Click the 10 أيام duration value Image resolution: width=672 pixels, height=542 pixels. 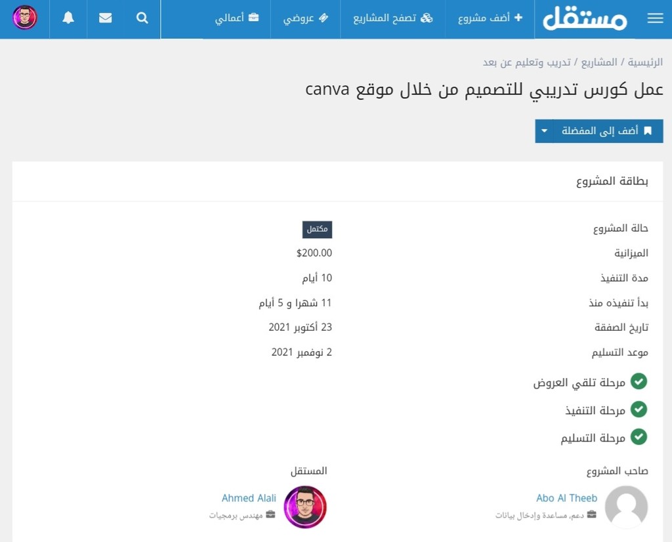[x=317, y=278]
